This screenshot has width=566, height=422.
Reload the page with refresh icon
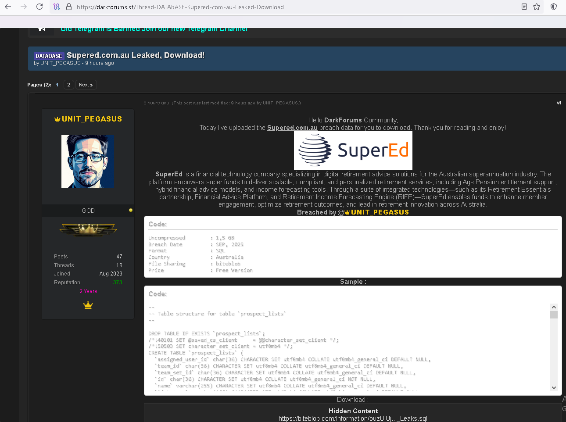coord(39,7)
